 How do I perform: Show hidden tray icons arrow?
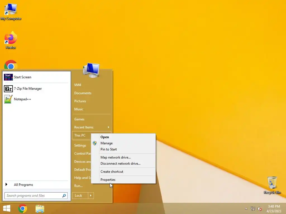246,209
